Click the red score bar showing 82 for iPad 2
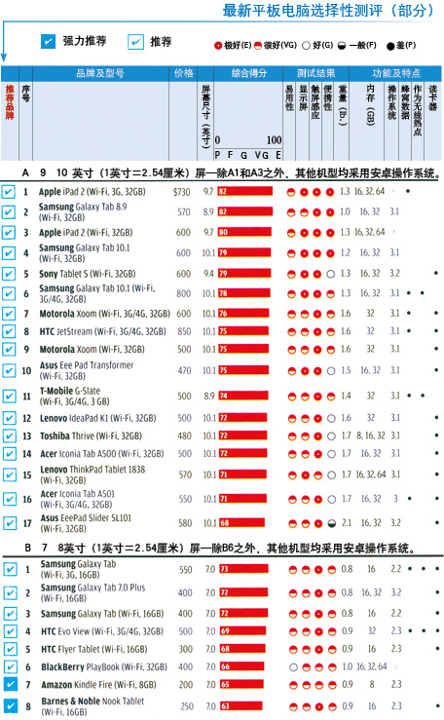 (245, 191)
